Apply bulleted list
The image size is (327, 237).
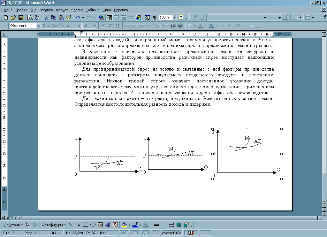point(165,26)
